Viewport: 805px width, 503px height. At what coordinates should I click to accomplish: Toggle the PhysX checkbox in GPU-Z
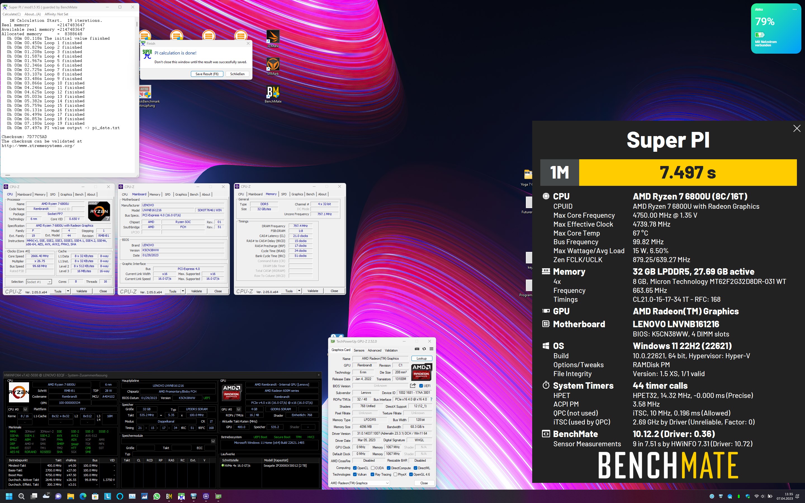click(x=395, y=474)
